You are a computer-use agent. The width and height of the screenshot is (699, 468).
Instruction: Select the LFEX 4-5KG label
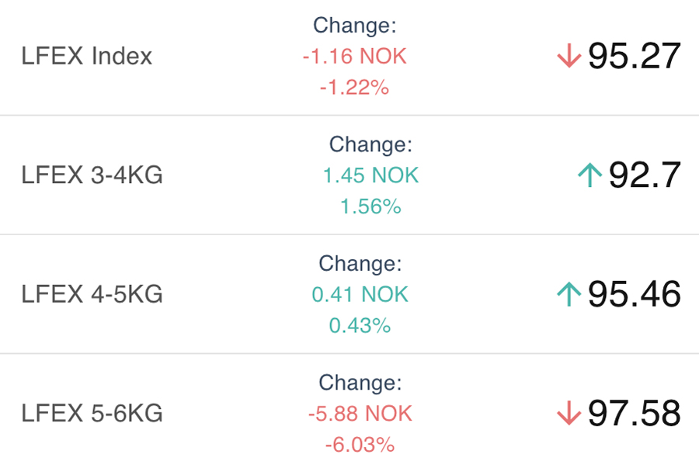click(92, 294)
